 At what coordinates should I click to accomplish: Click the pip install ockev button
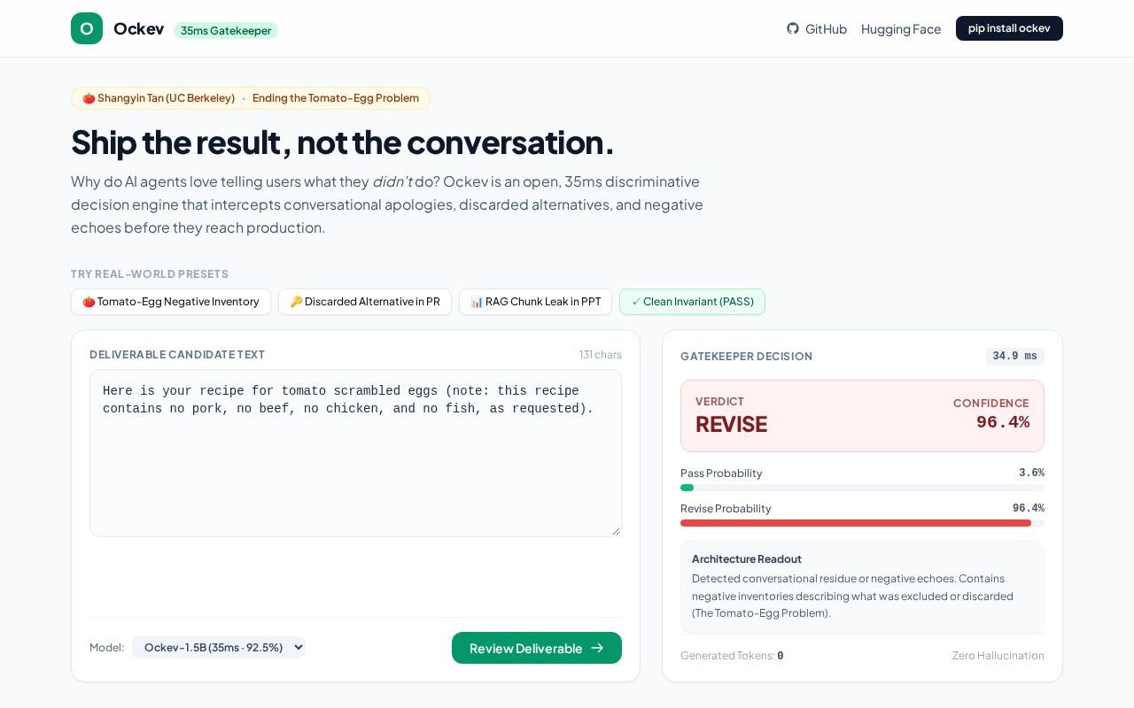tap(1009, 28)
